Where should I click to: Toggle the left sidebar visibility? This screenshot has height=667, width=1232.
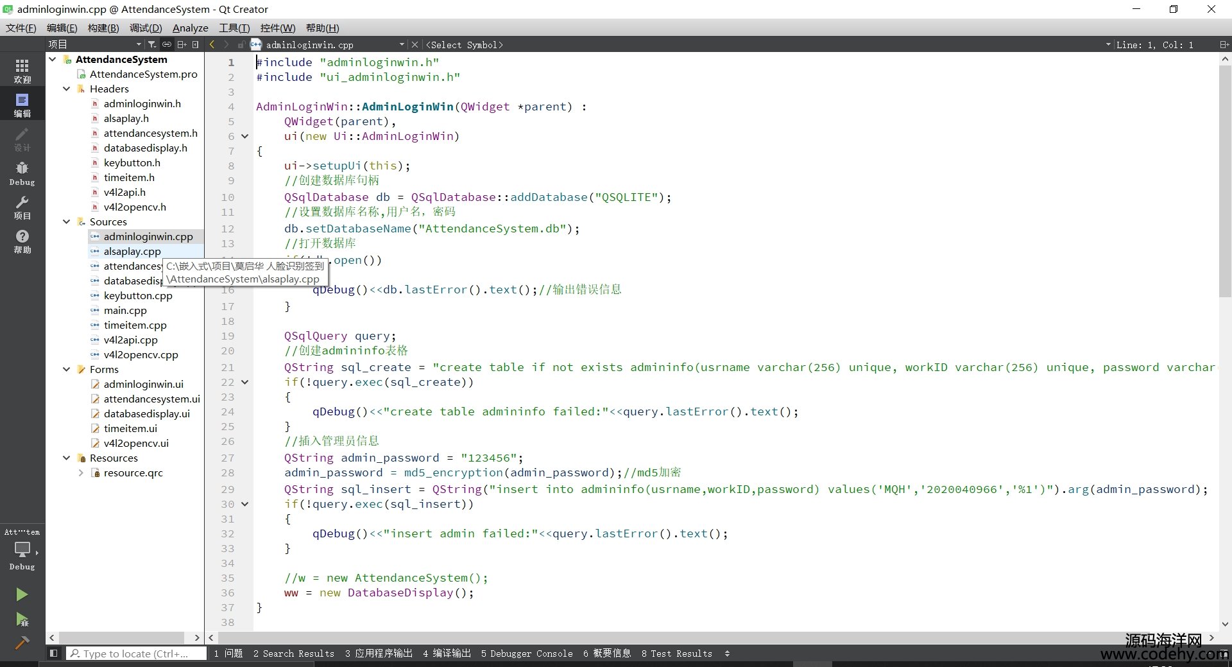tap(54, 653)
